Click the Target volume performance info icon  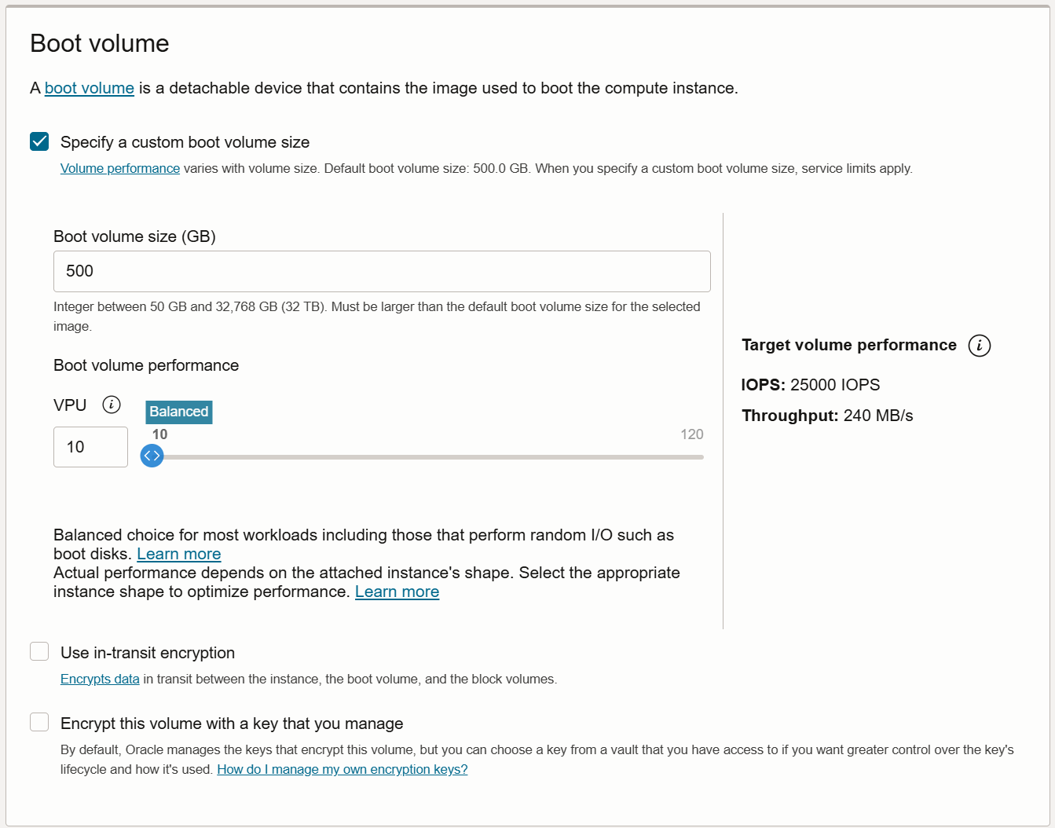pyautogui.click(x=979, y=346)
